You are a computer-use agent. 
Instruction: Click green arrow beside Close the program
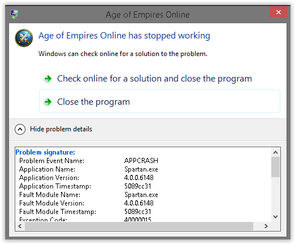pyautogui.click(x=47, y=102)
